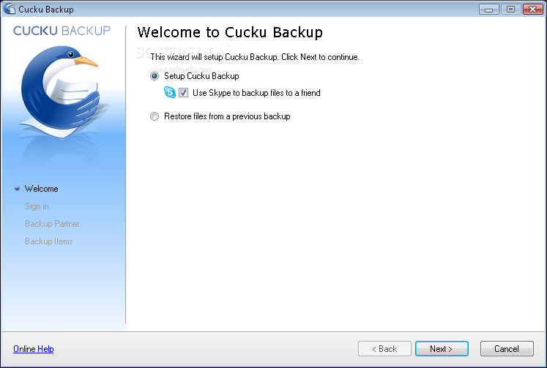Click the Skype logo icon
The height and width of the screenshot is (368, 547).
[170, 92]
